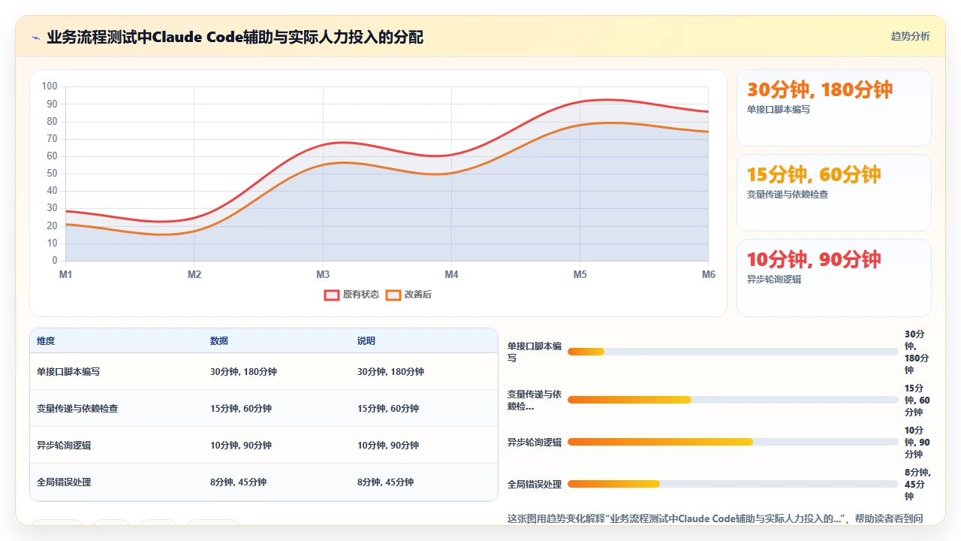Click the description starting with 这张图用趋势变化解释

pyautogui.click(x=715, y=518)
